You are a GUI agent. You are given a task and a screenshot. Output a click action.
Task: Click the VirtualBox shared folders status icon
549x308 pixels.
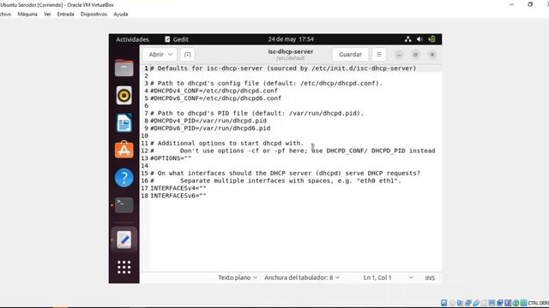click(x=484, y=303)
